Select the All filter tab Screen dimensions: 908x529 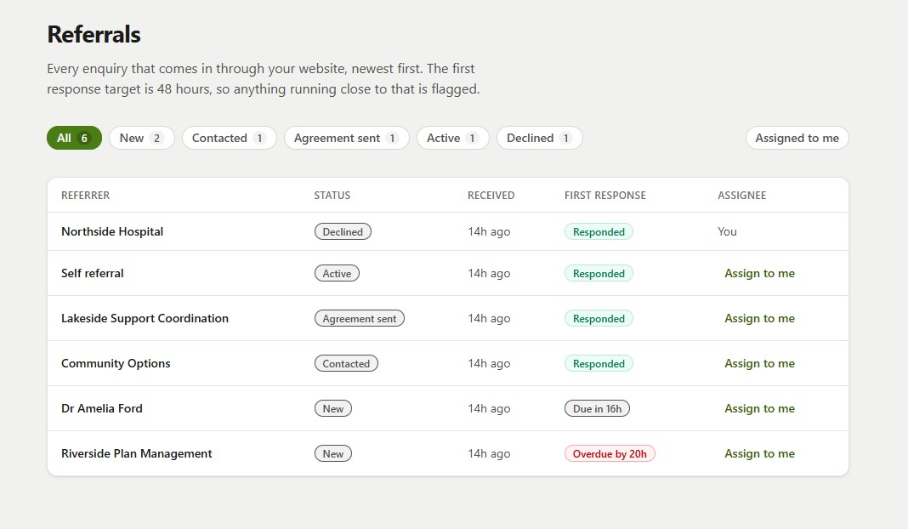(74, 138)
